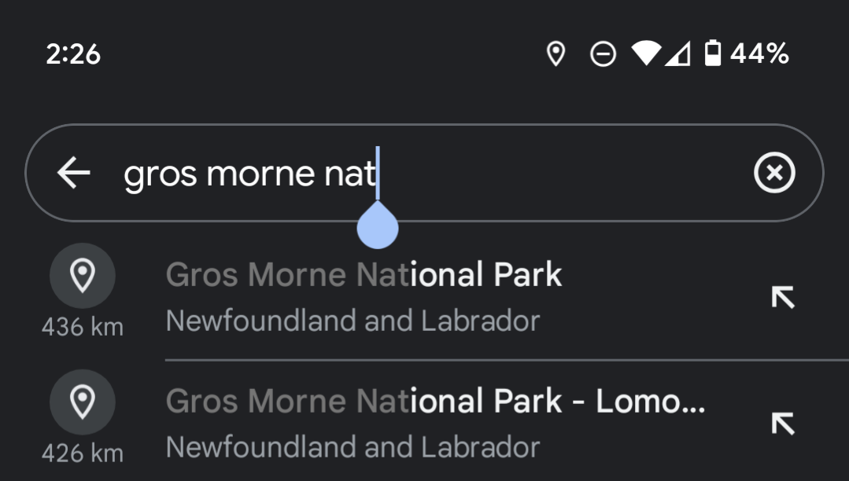The height and width of the screenshot is (481, 849).
Task: Tap Newfoundland and Labrador under first result
Action: coord(353,321)
